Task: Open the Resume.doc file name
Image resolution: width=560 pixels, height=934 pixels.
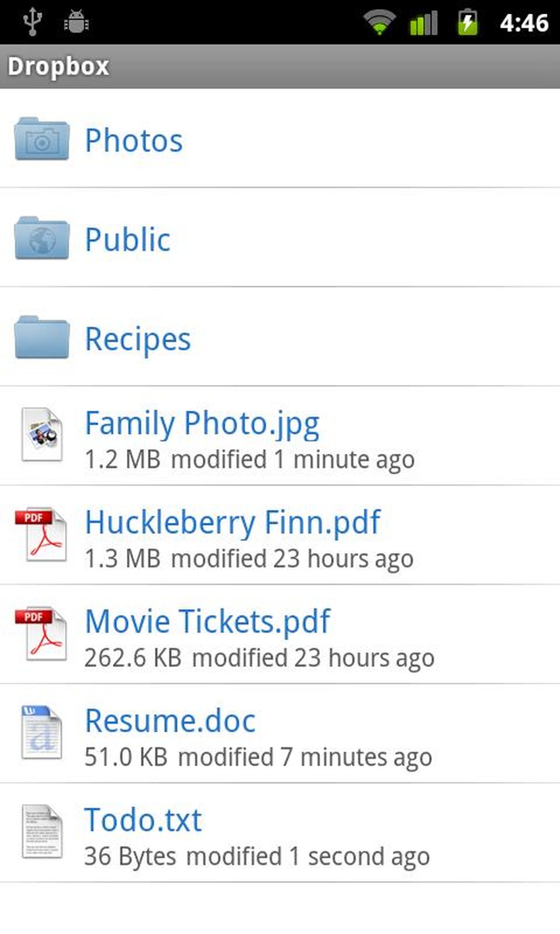Action: coord(170,720)
